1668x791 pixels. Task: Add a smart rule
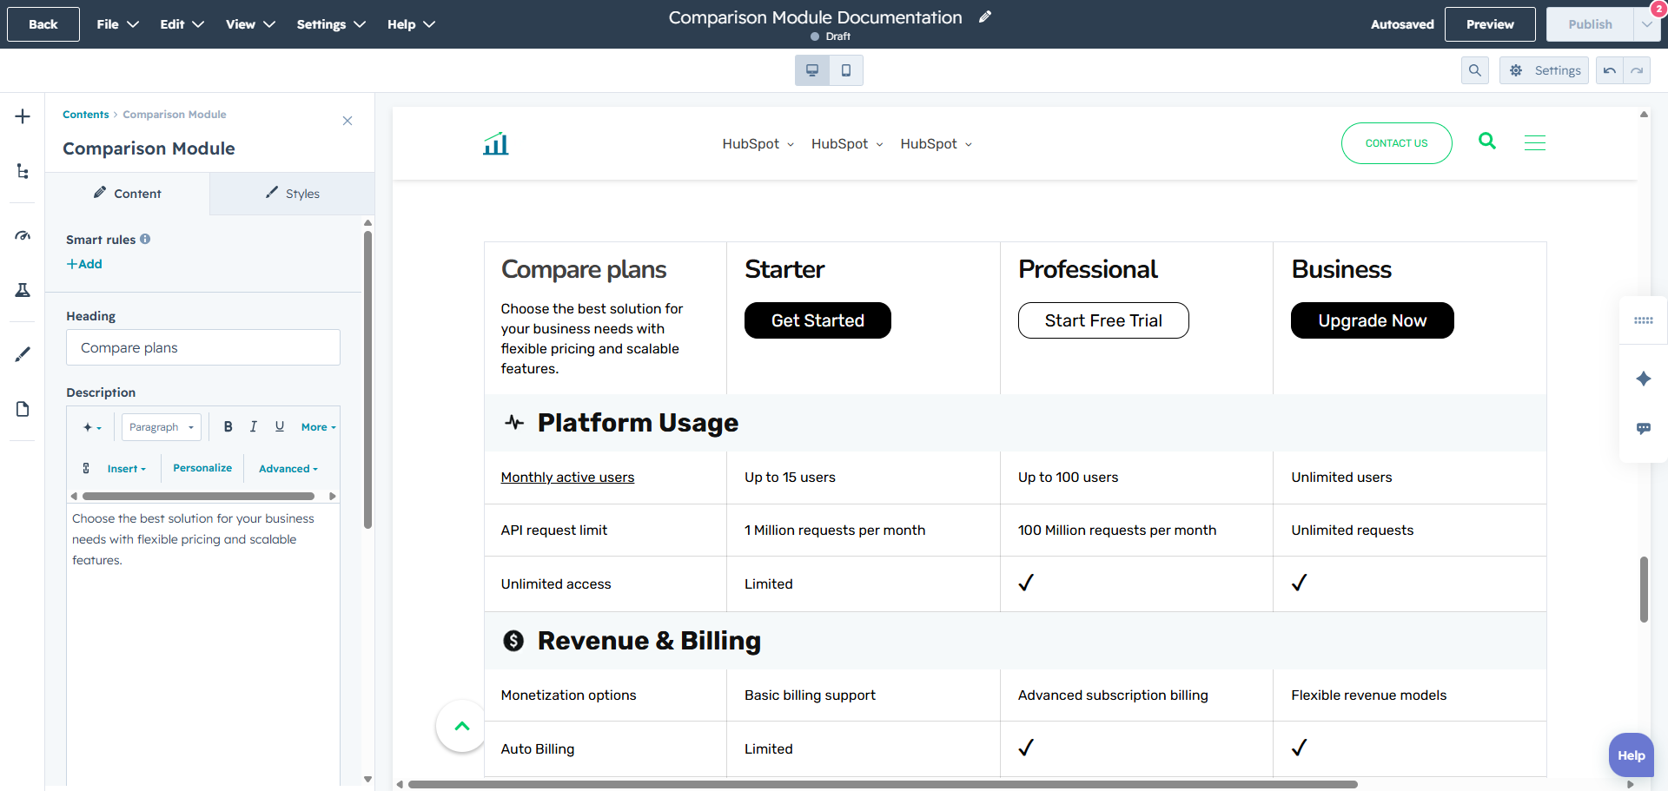point(84,264)
